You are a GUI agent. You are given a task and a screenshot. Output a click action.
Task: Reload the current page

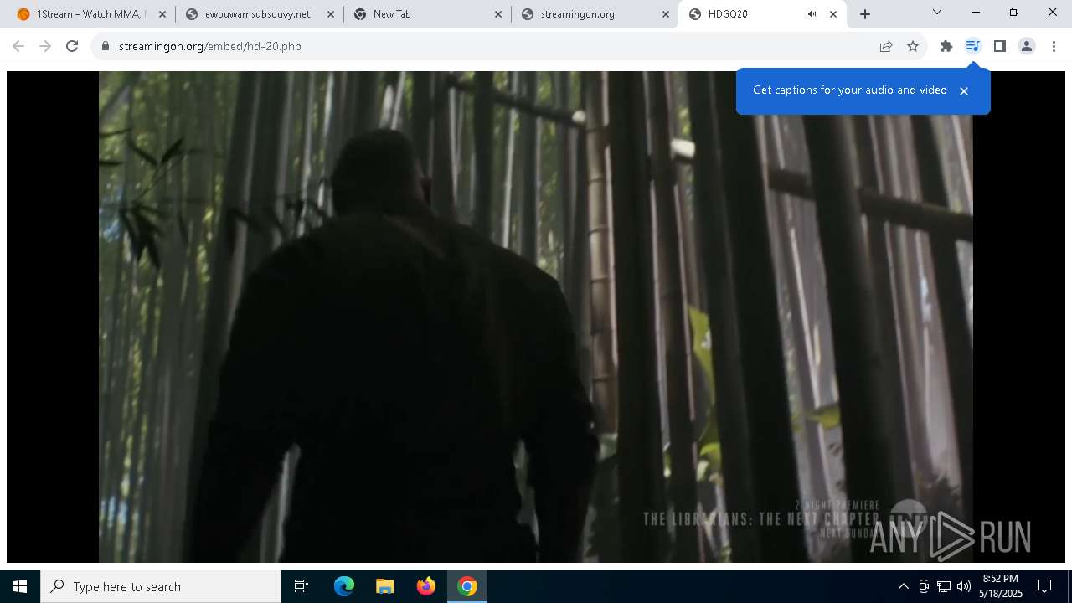tap(72, 46)
